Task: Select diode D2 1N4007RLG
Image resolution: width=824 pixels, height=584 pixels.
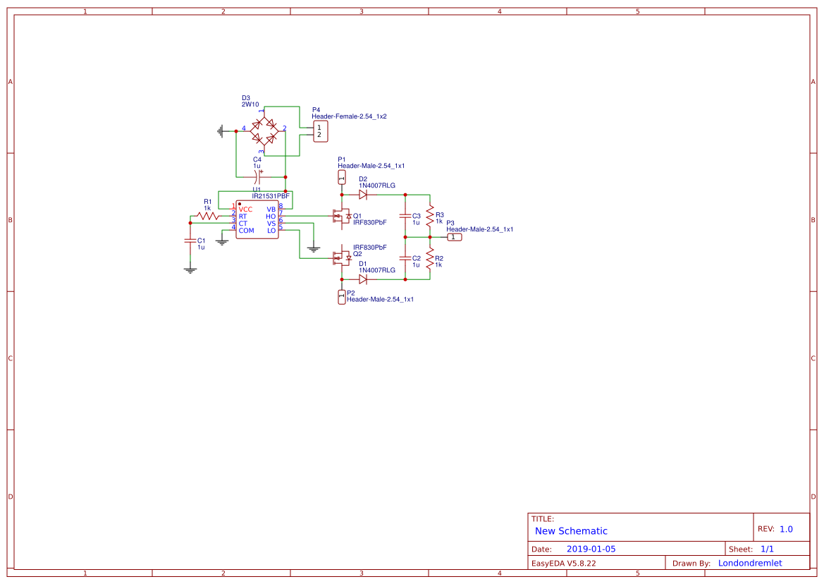Action: pos(363,194)
